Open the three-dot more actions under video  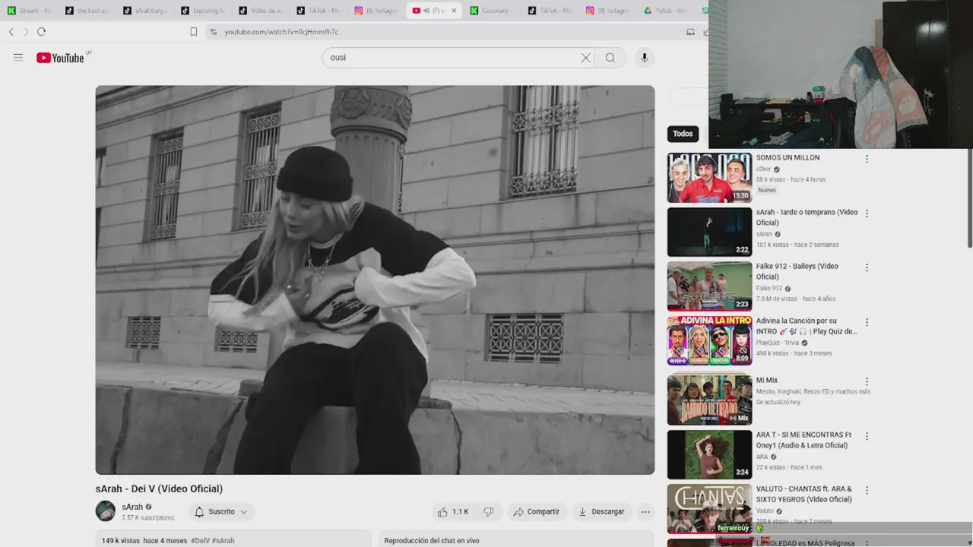(645, 512)
